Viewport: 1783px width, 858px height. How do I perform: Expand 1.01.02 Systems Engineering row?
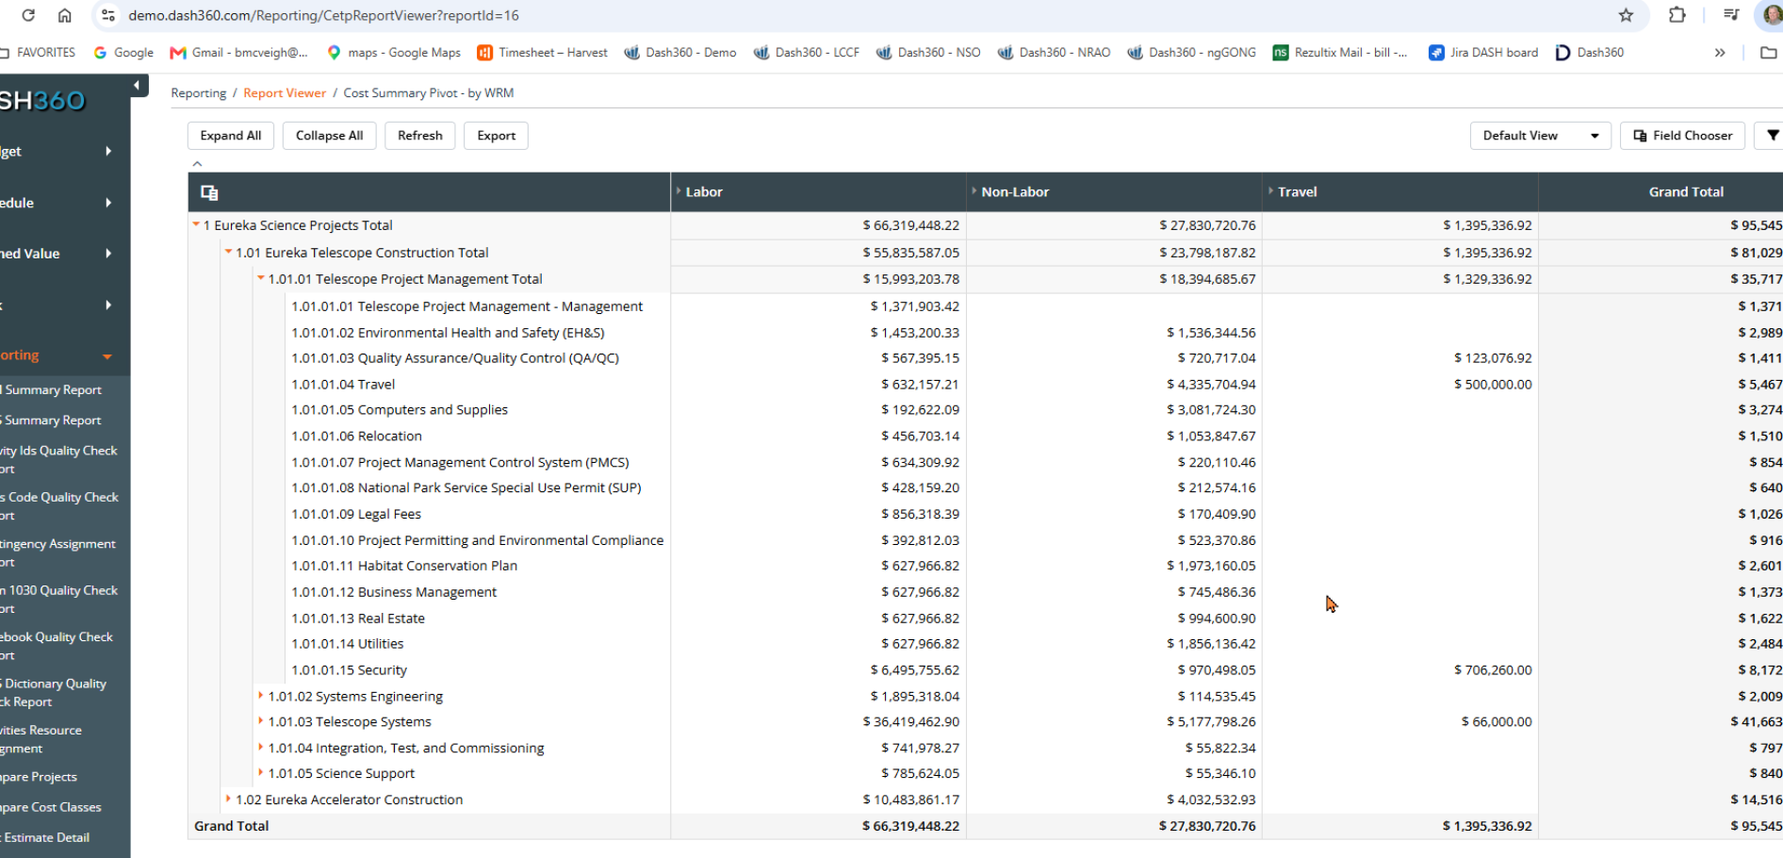point(261,696)
